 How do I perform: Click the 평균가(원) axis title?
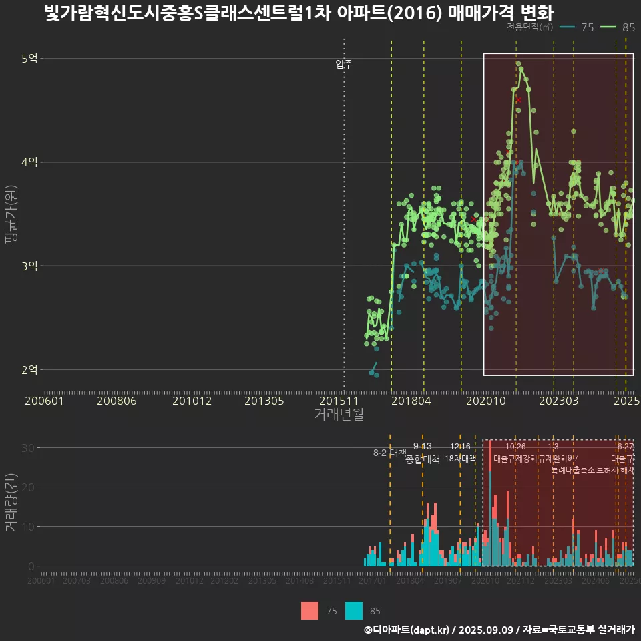point(11,214)
